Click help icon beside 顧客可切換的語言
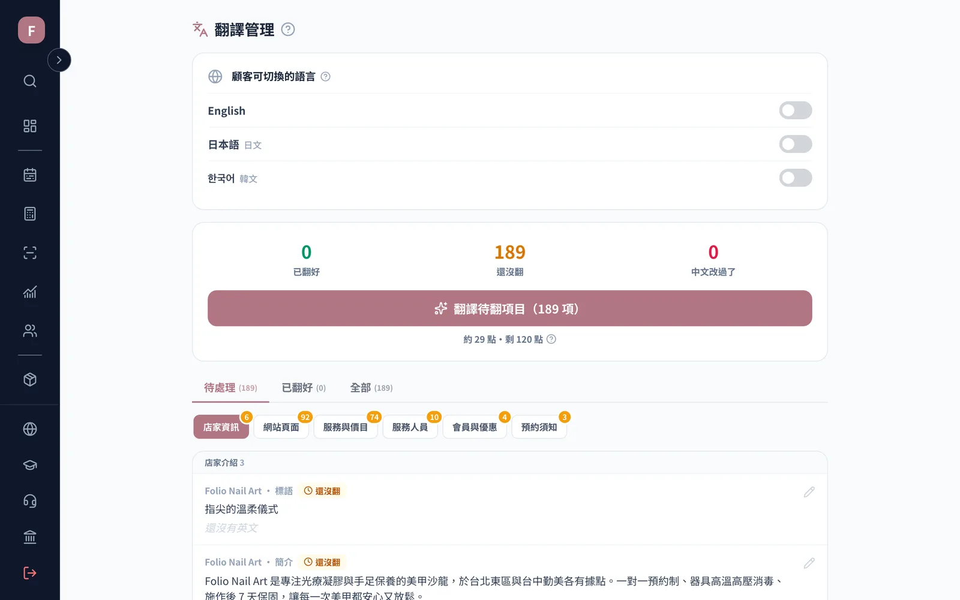Screen dimensions: 960x600 (x=325, y=77)
